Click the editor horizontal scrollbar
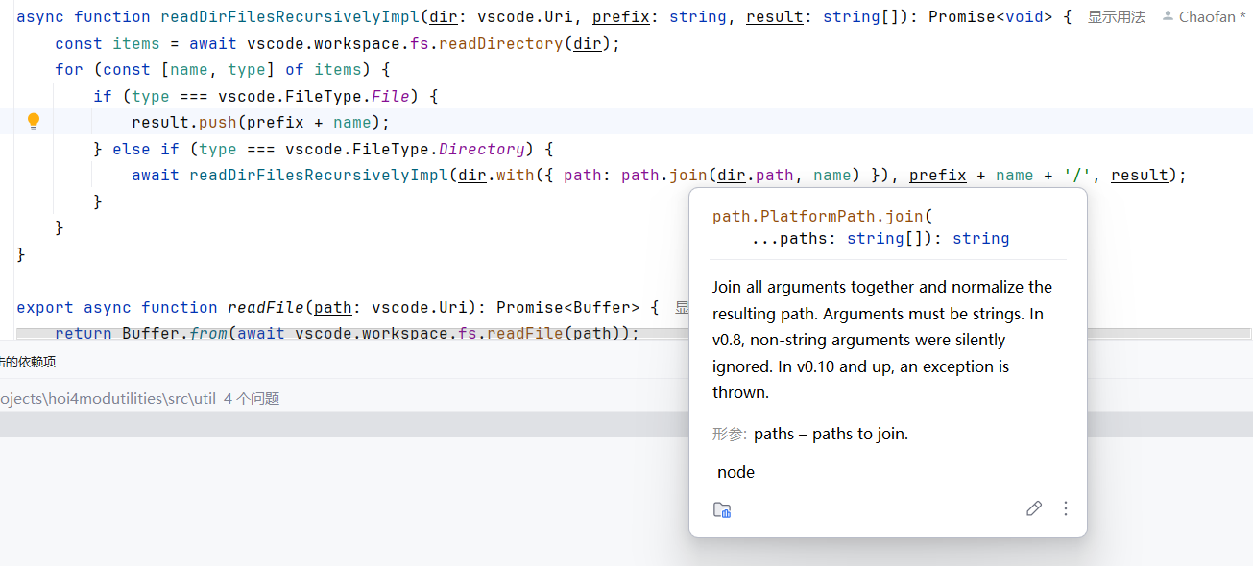This screenshot has height=566, width=1253. (x=624, y=333)
